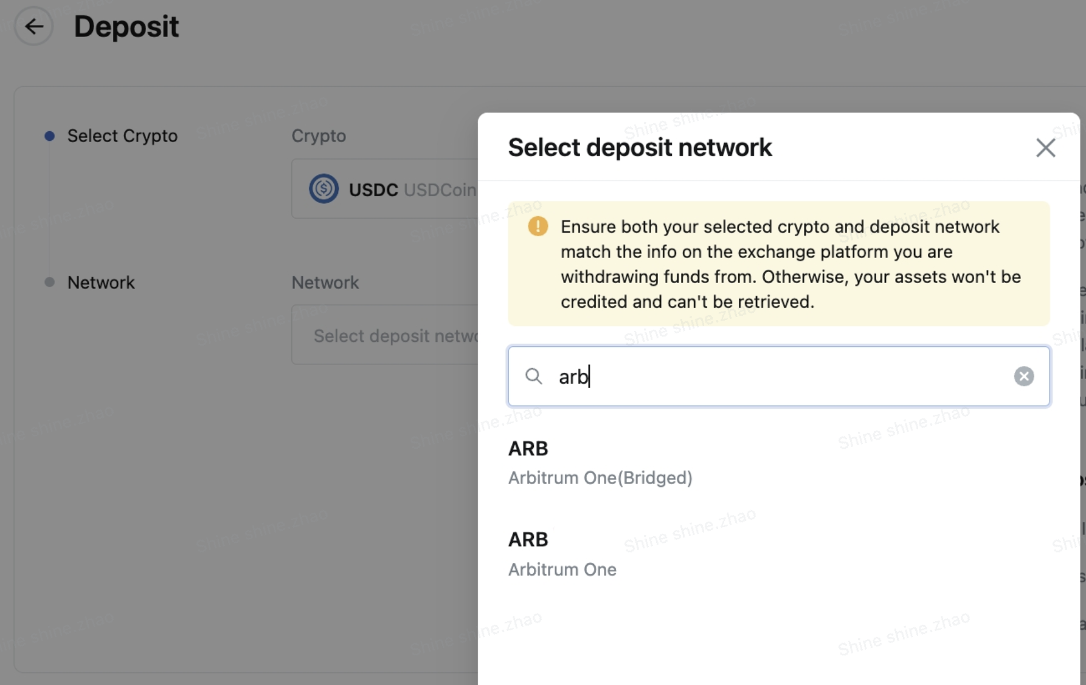1086x685 pixels.
Task: Click the gray Network step dot
Action: (x=50, y=282)
